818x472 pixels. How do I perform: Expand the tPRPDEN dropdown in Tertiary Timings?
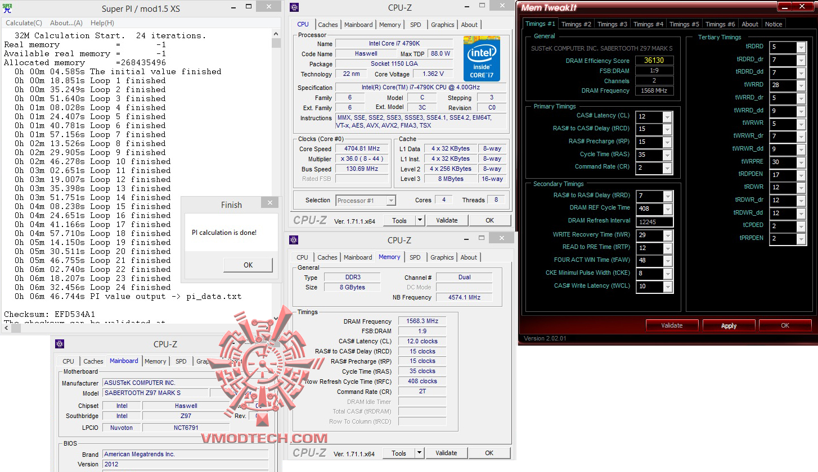(x=801, y=239)
